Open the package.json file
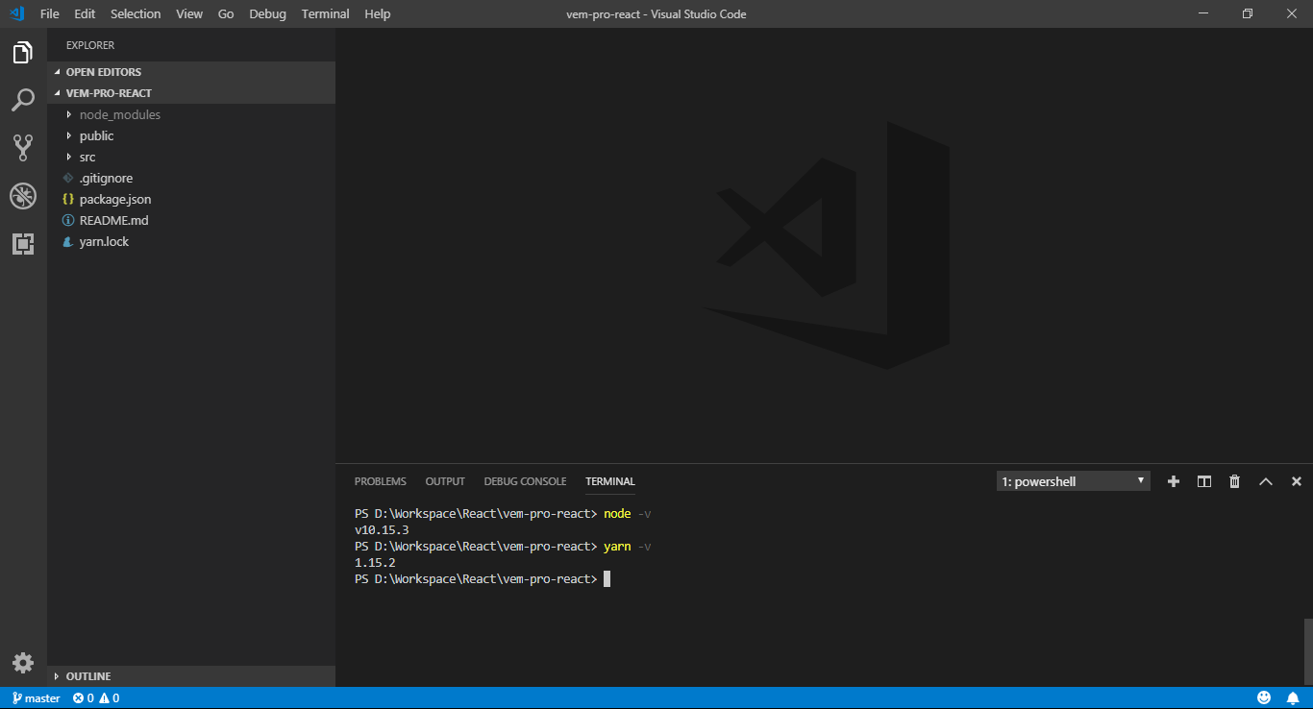The width and height of the screenshot is (1313, 709). click(191, 199)
